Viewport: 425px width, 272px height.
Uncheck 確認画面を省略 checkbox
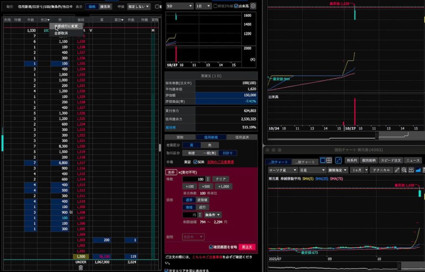(211, 247)
